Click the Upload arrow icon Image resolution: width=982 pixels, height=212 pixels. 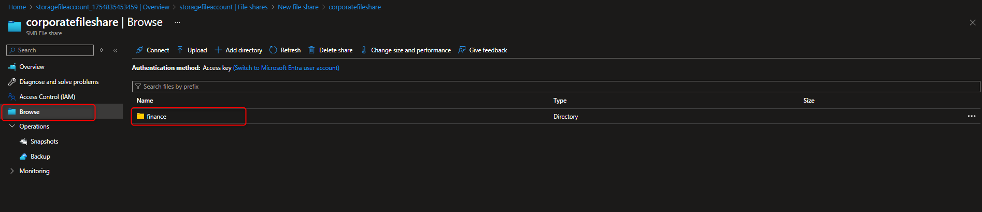click(x=180, y=50)
